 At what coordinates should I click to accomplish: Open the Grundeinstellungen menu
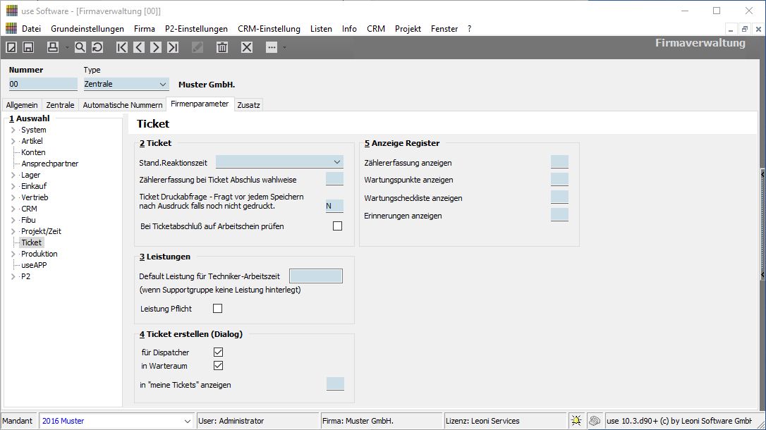point(87,29)
